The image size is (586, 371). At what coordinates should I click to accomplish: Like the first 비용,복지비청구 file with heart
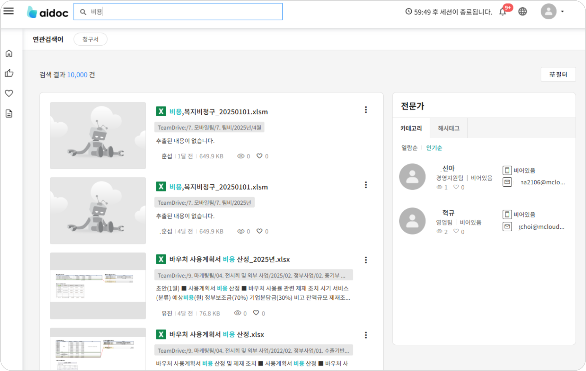259,156
